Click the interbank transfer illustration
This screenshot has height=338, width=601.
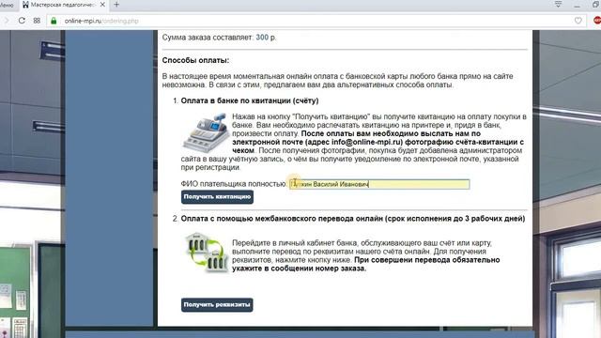pos(207,253)
